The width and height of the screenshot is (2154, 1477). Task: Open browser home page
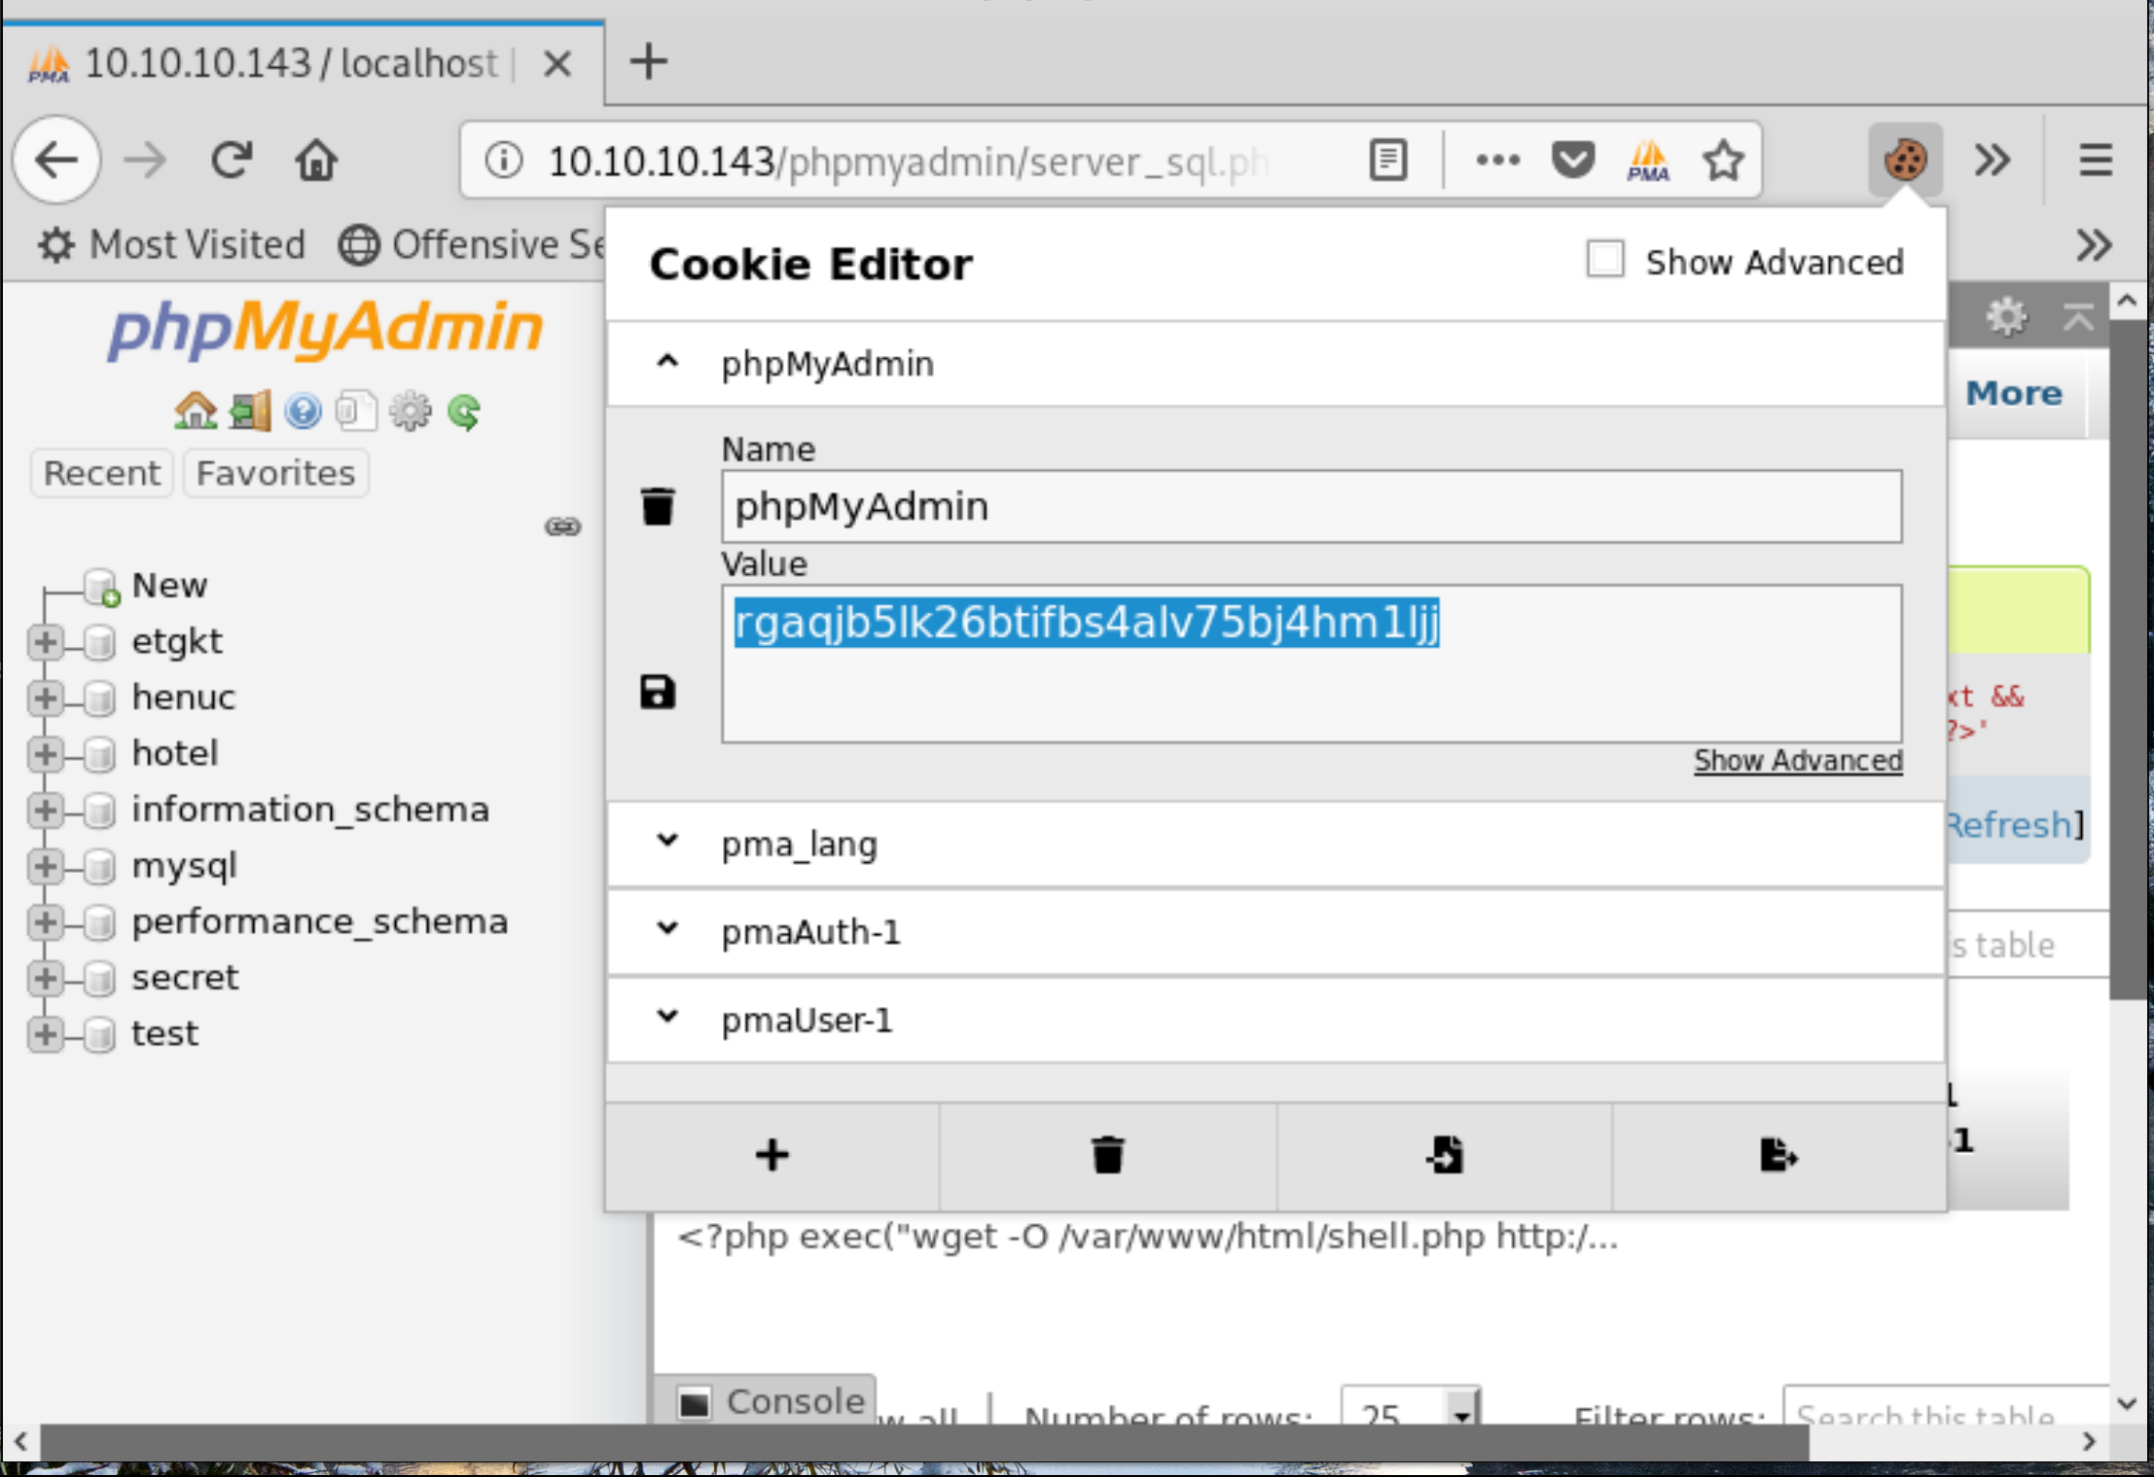316,160
